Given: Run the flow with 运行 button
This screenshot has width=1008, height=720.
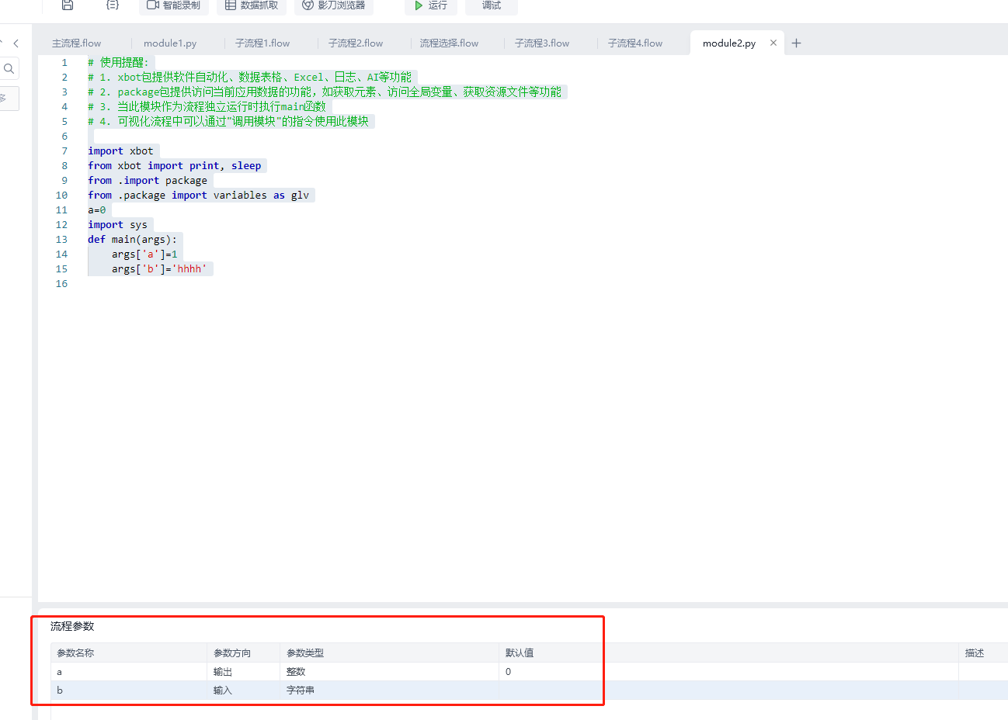Looking at the screenshot, I should [x=431, y=5].
